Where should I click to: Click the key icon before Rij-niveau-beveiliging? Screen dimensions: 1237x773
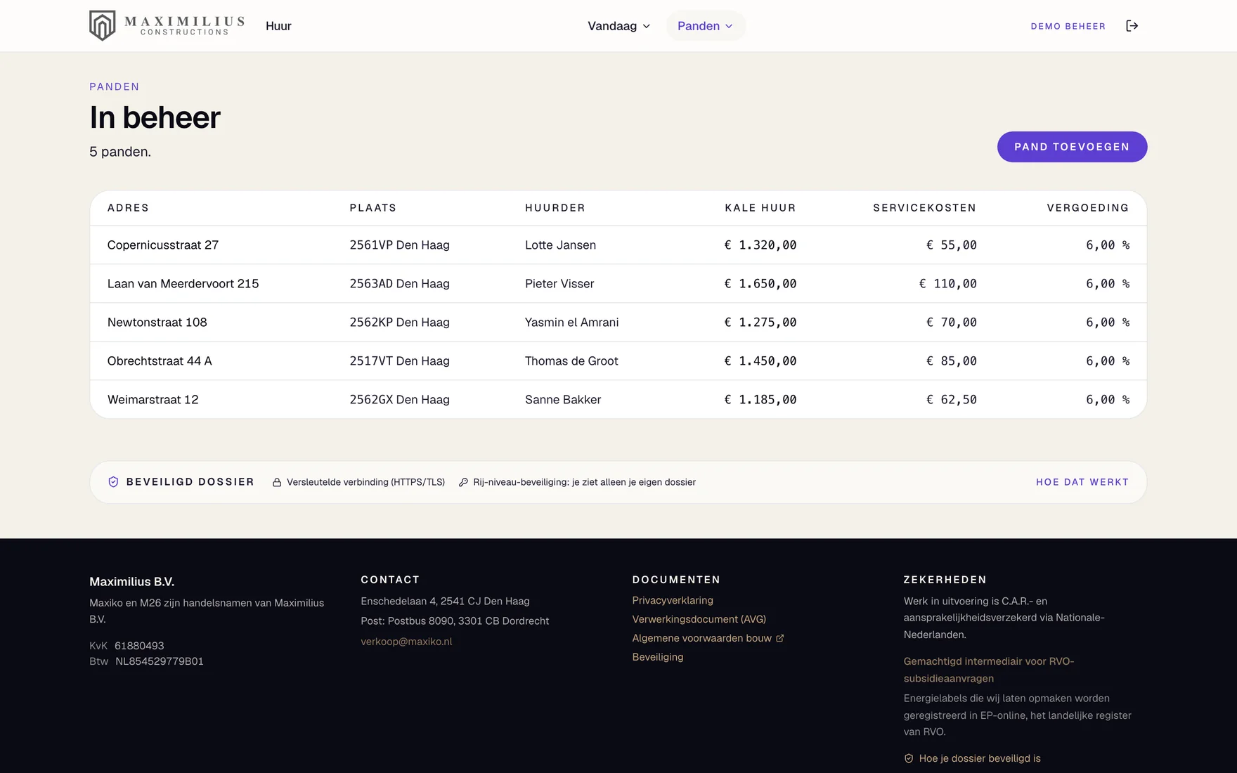463,482
